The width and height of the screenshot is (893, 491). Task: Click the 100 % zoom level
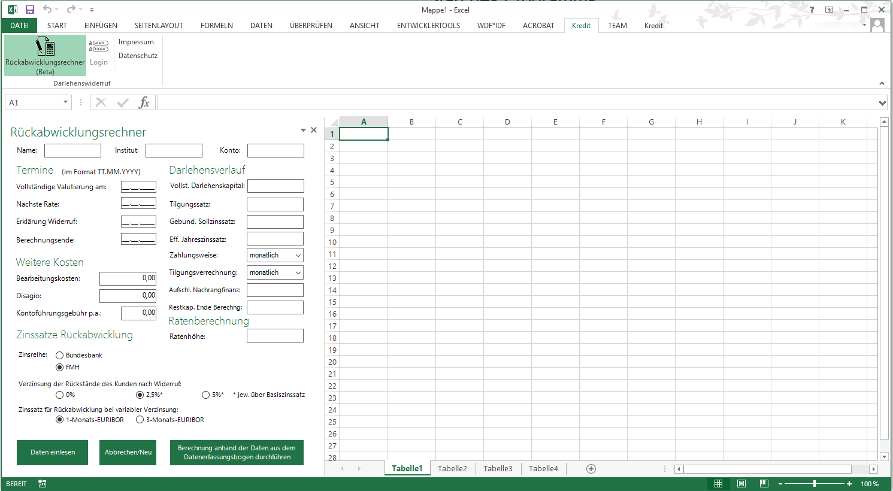pyautogui.click(x=870, y=484)
